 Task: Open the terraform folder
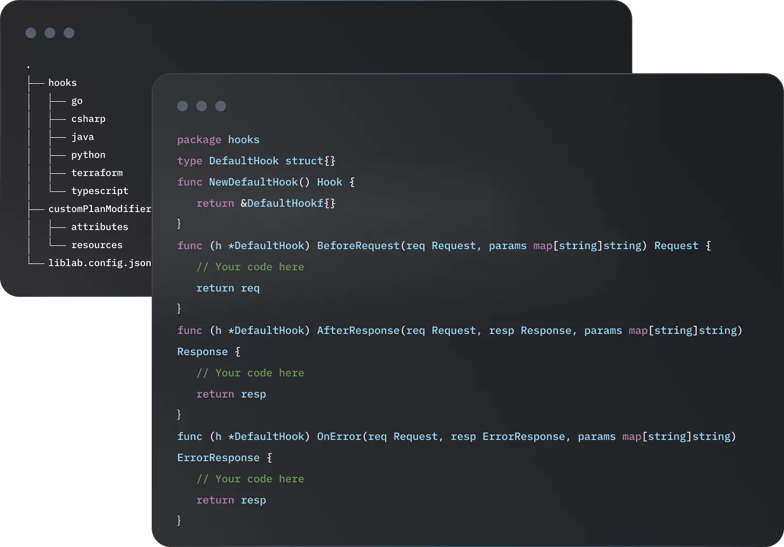[97, 172]
